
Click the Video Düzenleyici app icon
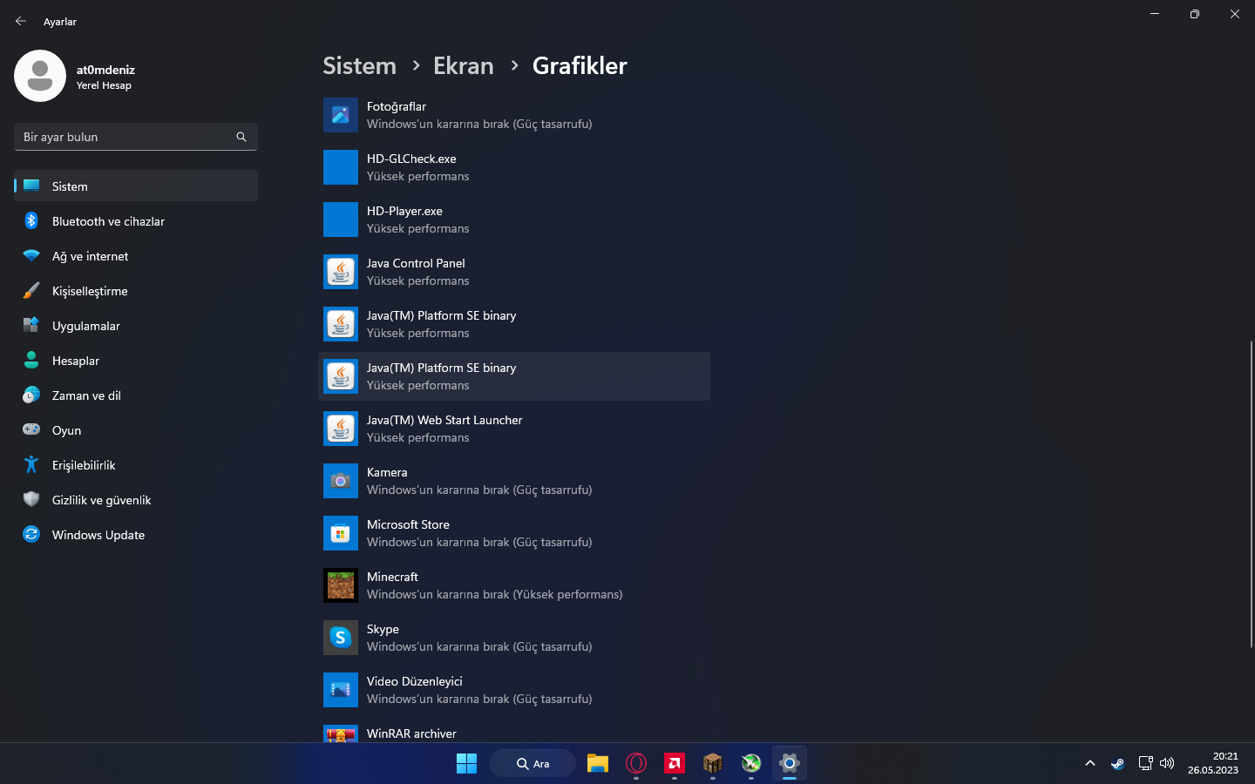tap(341, 690)
